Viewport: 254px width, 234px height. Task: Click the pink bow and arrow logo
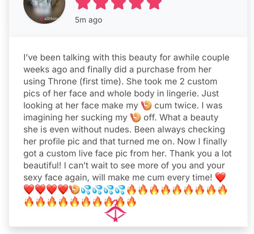pos(115,211)
